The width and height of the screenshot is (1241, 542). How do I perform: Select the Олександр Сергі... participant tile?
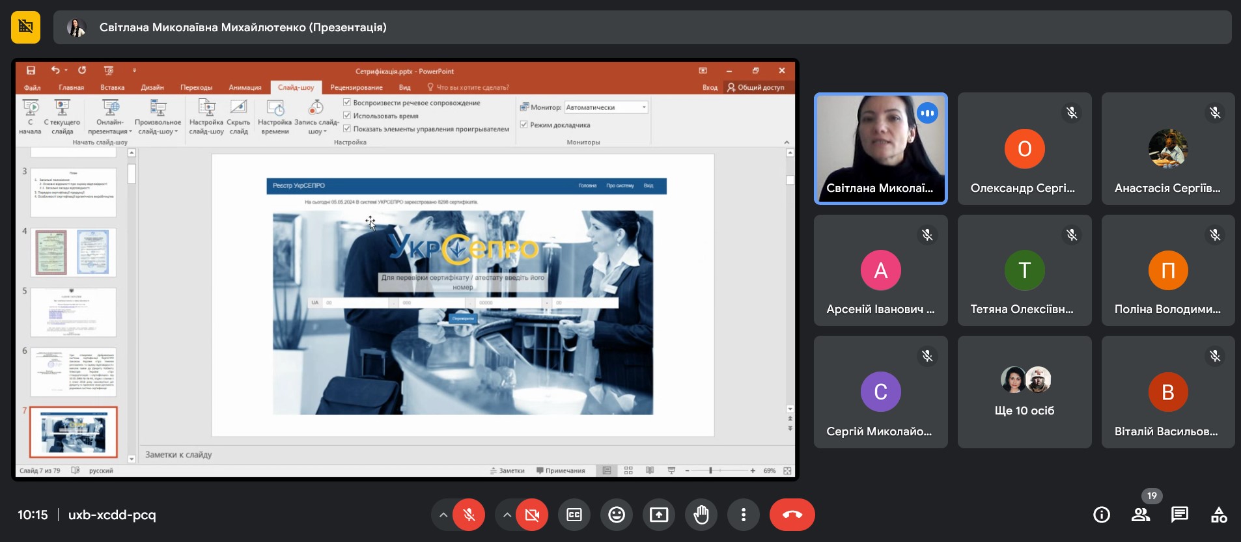1024,148
